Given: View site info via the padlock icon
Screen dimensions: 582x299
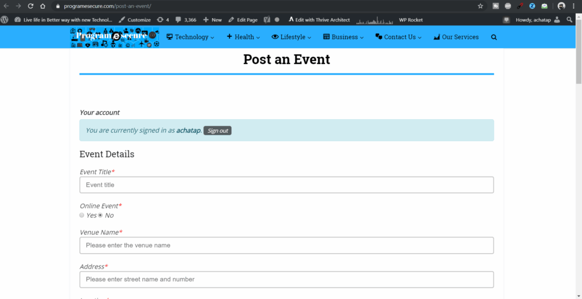Looking at the screenshot, I should [57, 6].
